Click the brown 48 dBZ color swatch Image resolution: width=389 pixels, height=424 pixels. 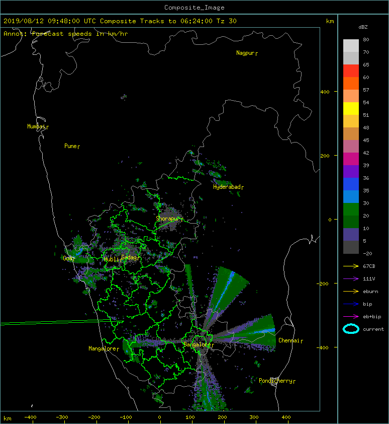(351, 133)
